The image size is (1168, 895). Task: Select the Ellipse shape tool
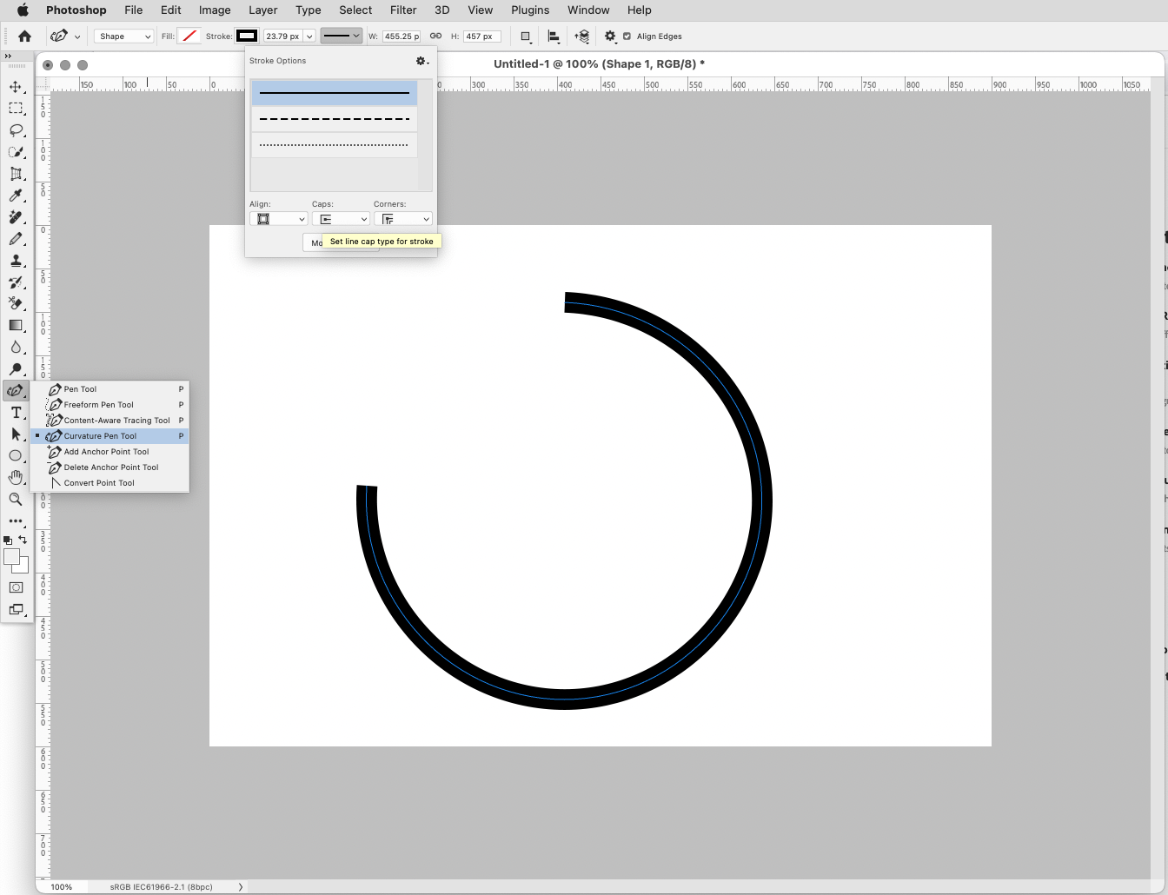coord(16,455)
